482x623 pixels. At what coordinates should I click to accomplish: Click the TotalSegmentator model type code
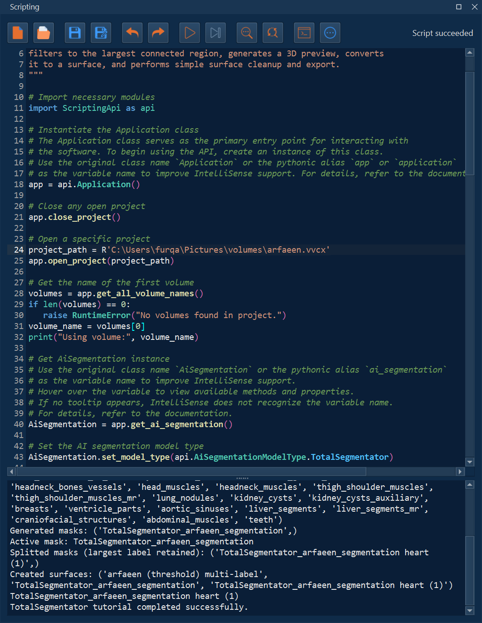pos(349,457)
